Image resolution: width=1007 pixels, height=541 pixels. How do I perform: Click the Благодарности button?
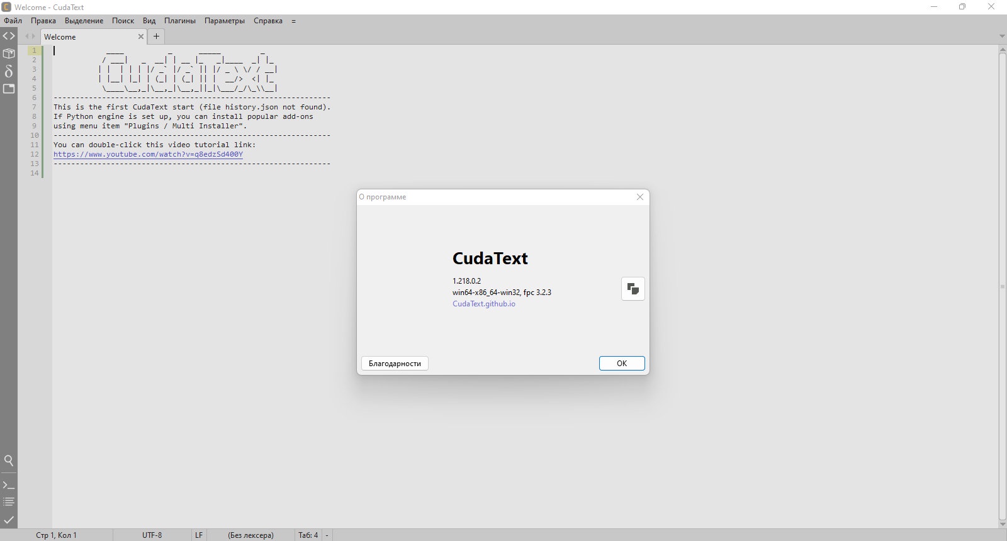click(395, 364)
